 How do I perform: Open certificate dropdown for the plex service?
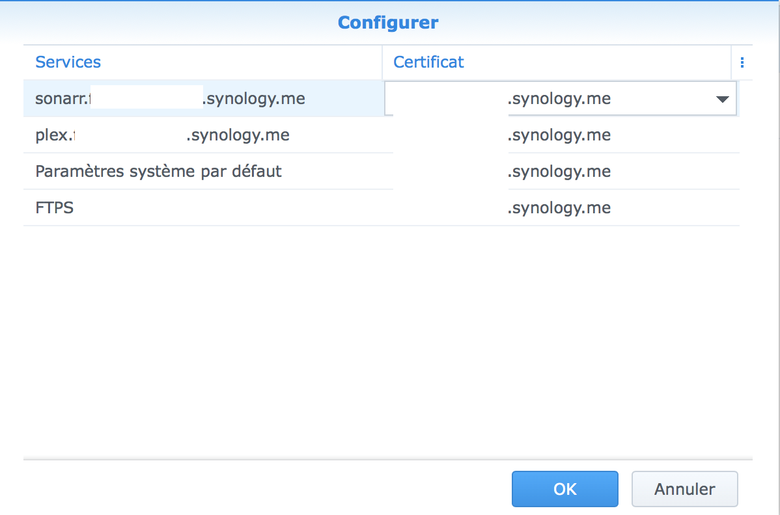[x=560, y=136]
